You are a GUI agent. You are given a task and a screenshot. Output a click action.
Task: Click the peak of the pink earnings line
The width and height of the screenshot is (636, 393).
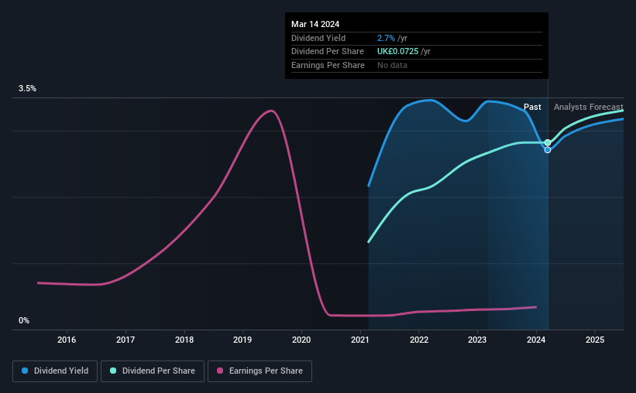(x=270, y=111)
